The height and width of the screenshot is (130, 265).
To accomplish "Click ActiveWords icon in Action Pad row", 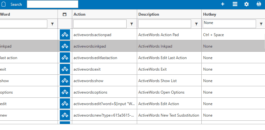I will (65, 34).
